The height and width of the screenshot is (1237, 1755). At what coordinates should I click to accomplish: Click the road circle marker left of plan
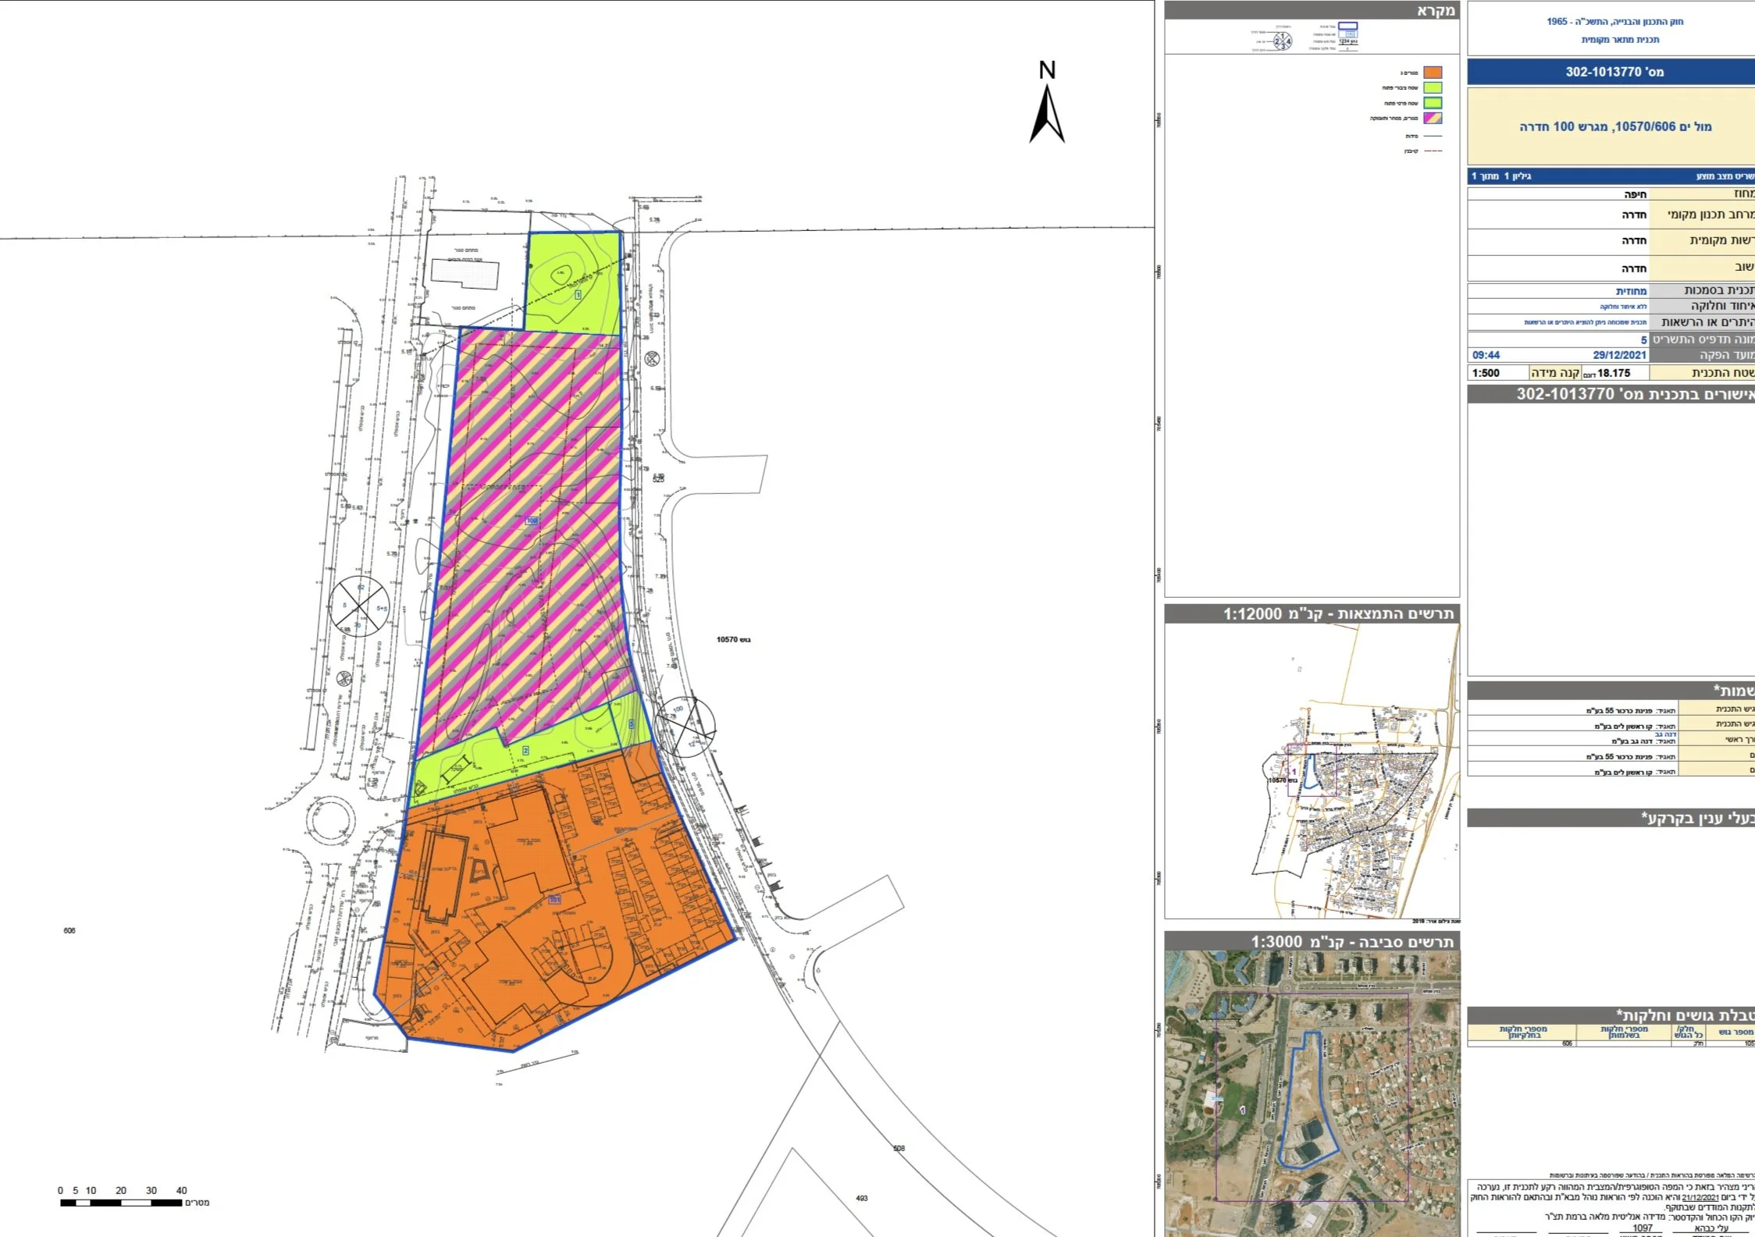359,606
